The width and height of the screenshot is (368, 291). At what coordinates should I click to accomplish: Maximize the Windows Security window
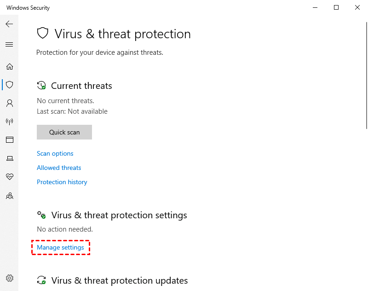pos(336,7)
